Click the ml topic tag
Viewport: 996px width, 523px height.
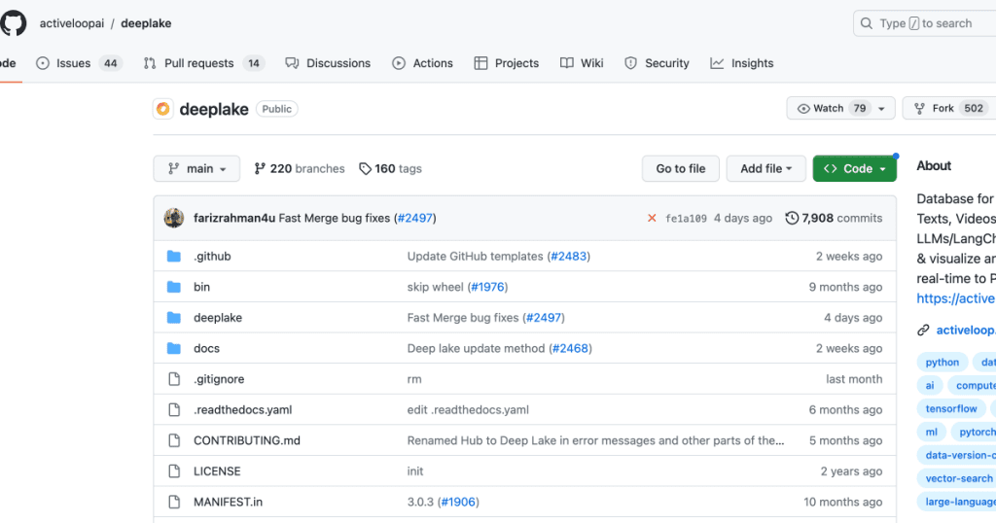pos(931,433)
